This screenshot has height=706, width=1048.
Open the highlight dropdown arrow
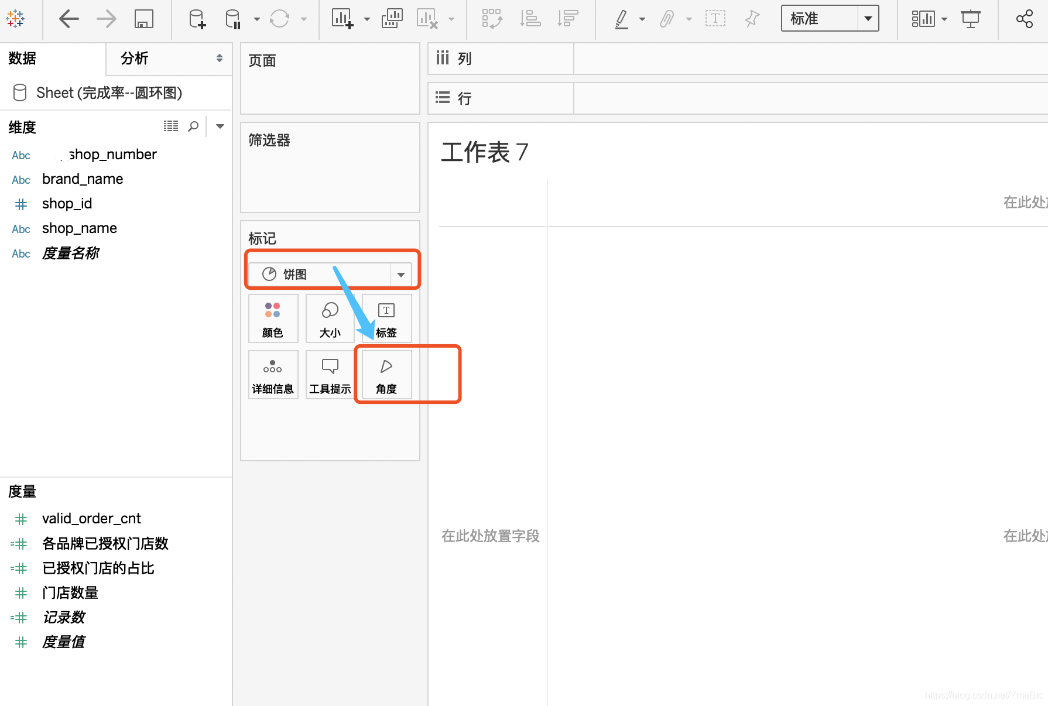pyautogui.click(x=642, y=19)
